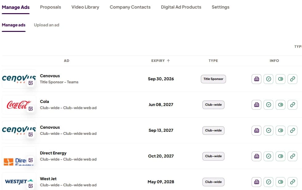Image resolution: width=302 pixels, height=190 pixels.
Task: Click the TYPE column header
Action: point(213,61)
